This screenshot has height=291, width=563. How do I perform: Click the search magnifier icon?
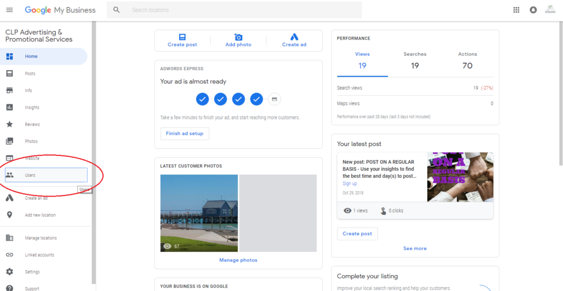[x=117, y=10]
